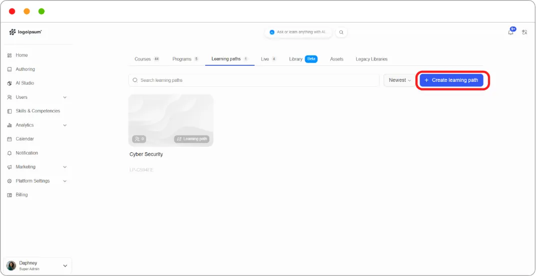Click the AI assistant blue icon
The image size is (536, 276).
point(272,32)
